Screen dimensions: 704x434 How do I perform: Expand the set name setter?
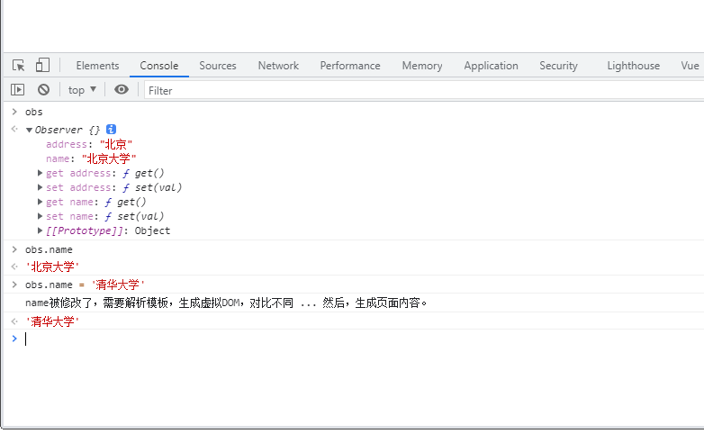coord(40,216)
